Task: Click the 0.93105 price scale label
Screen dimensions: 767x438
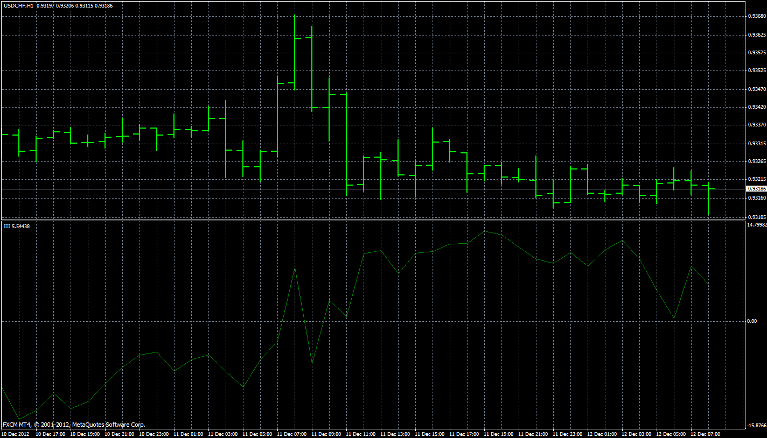Action: click(x=757, y=216)
